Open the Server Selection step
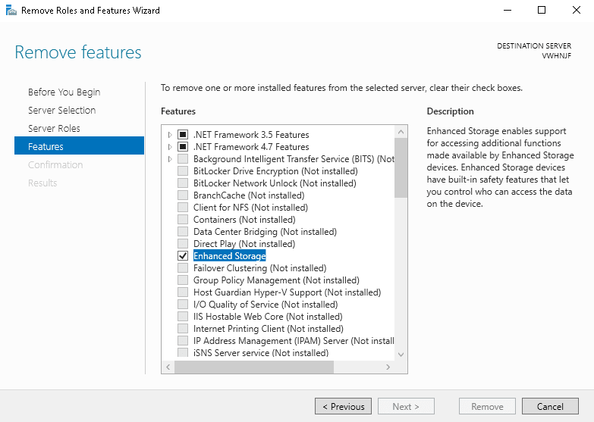Screen dimensions: 594x422 (x=61, y=110)
